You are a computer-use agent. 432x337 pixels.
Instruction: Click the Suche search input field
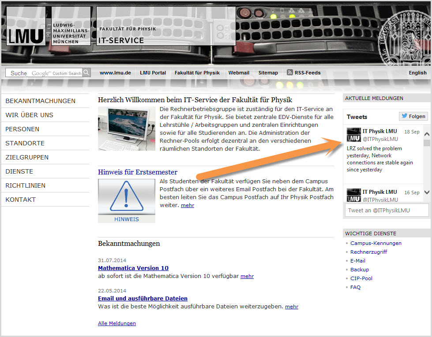click(x=44, y=73)
